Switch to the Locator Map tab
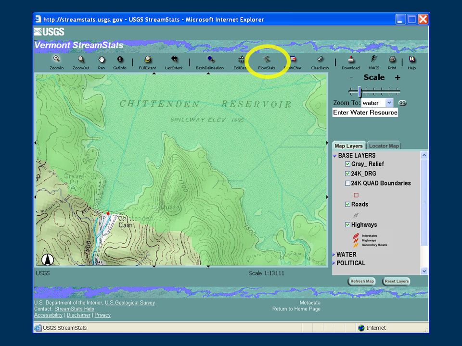This screenshot has height=346, width=462. (x=384, y=146)
